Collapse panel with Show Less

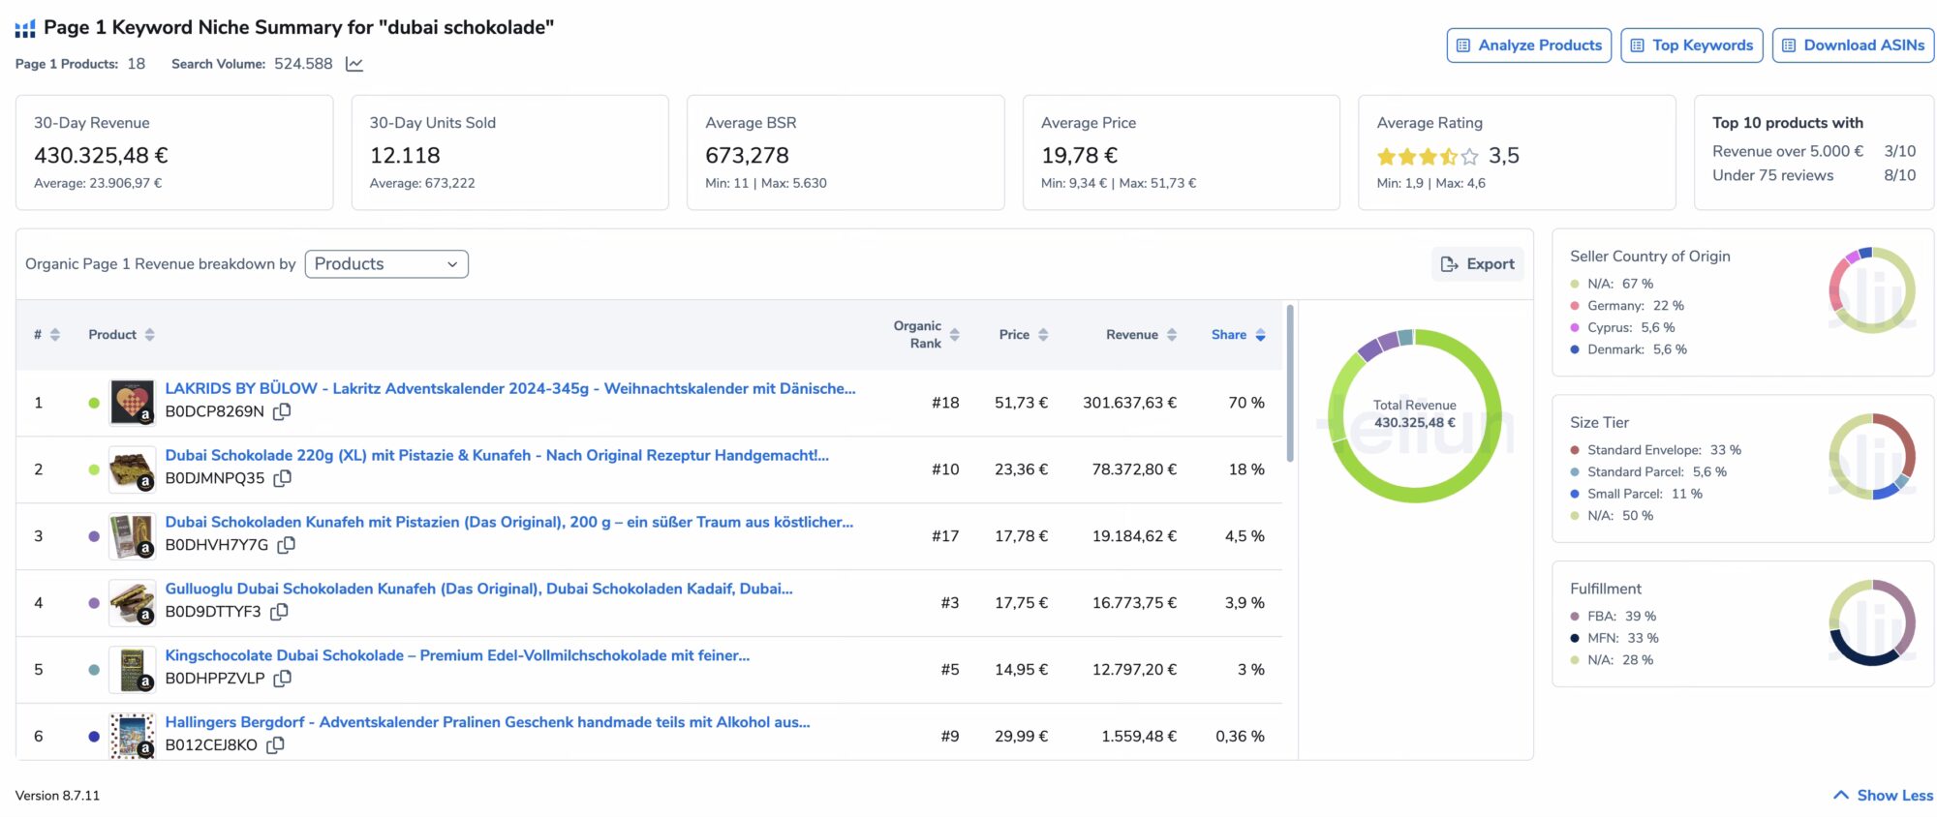(x=1883, y=795)
